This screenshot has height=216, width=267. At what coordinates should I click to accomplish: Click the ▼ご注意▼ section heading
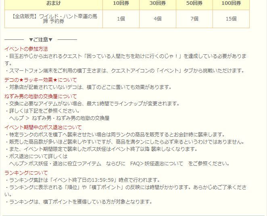pos(41,39)
